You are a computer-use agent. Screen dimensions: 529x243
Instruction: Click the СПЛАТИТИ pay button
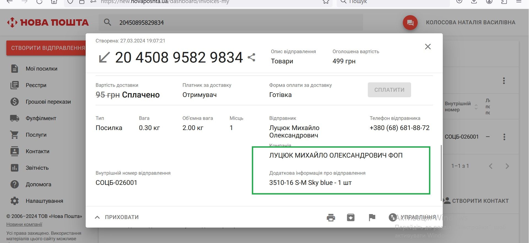pyautogui.click(x=389, y=90)
